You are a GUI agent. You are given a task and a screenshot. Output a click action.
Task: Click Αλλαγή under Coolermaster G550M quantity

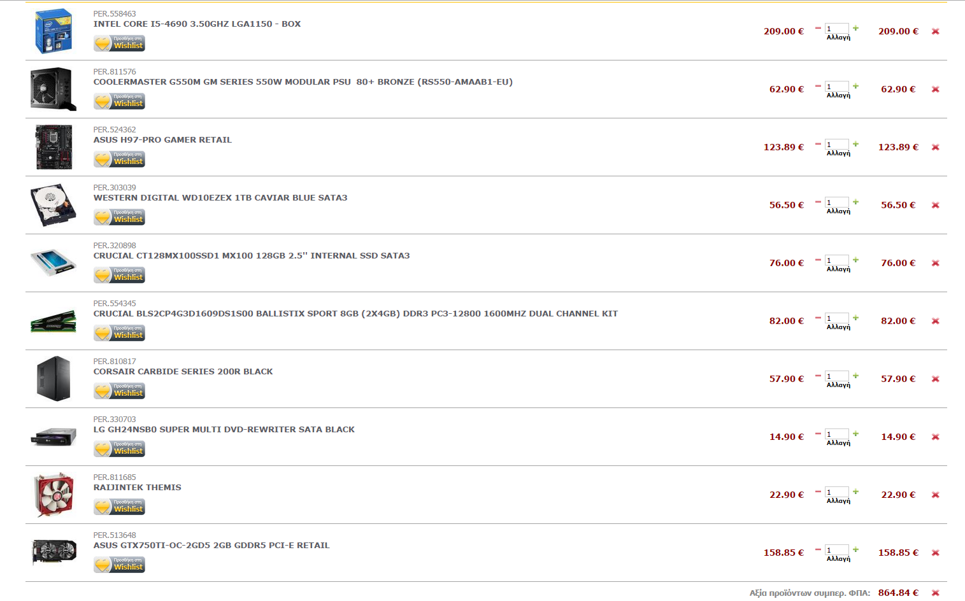pyautogui.click(x=838, y=95)
